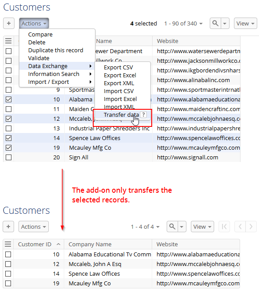The height and width of the screenshot is (295, 259).
Task: Click the magnifier search icon in the bottom toolbar
Action: click(172, 227)
